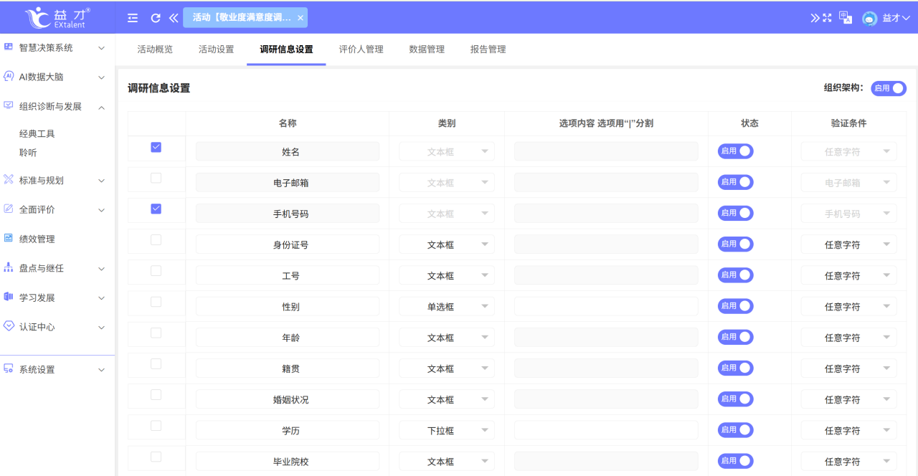Expand the 全面评价 menu chevron

pos(101,210)
